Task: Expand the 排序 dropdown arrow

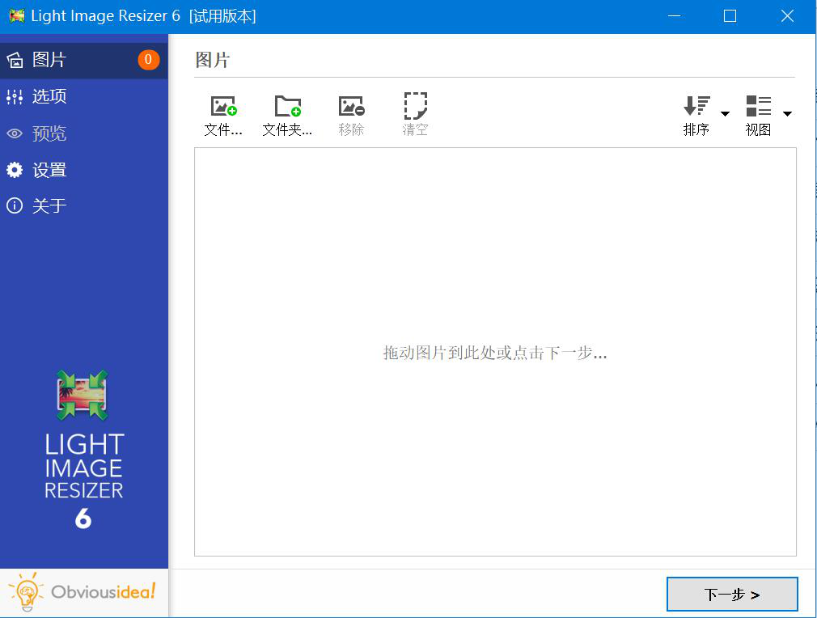Action: tap(725, 113)
